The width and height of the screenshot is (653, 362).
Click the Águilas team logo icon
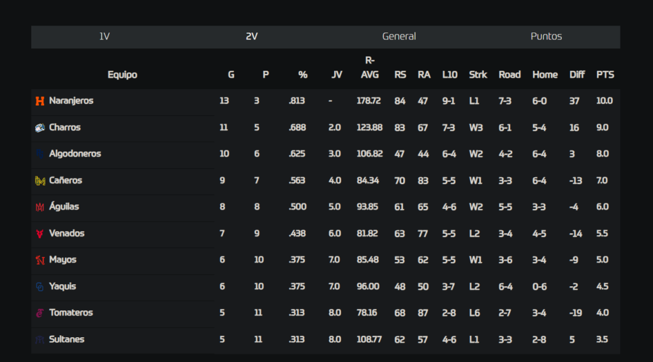[x=40, y=206]
